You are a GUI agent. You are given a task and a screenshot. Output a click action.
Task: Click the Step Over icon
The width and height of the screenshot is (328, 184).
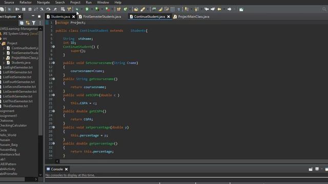pos(48,9)
